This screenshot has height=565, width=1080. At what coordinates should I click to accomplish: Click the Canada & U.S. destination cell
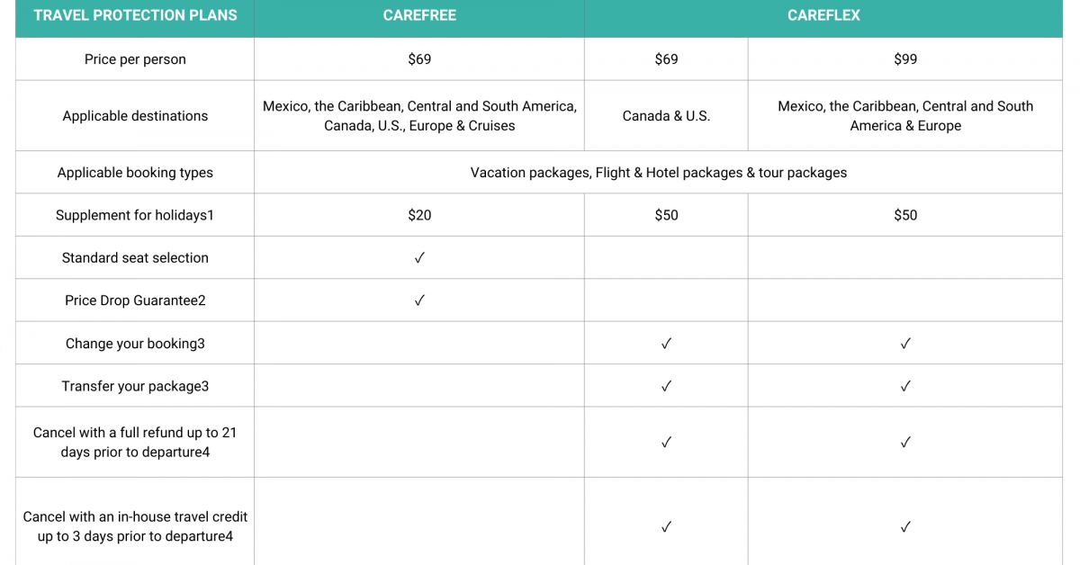click(666, 116)
